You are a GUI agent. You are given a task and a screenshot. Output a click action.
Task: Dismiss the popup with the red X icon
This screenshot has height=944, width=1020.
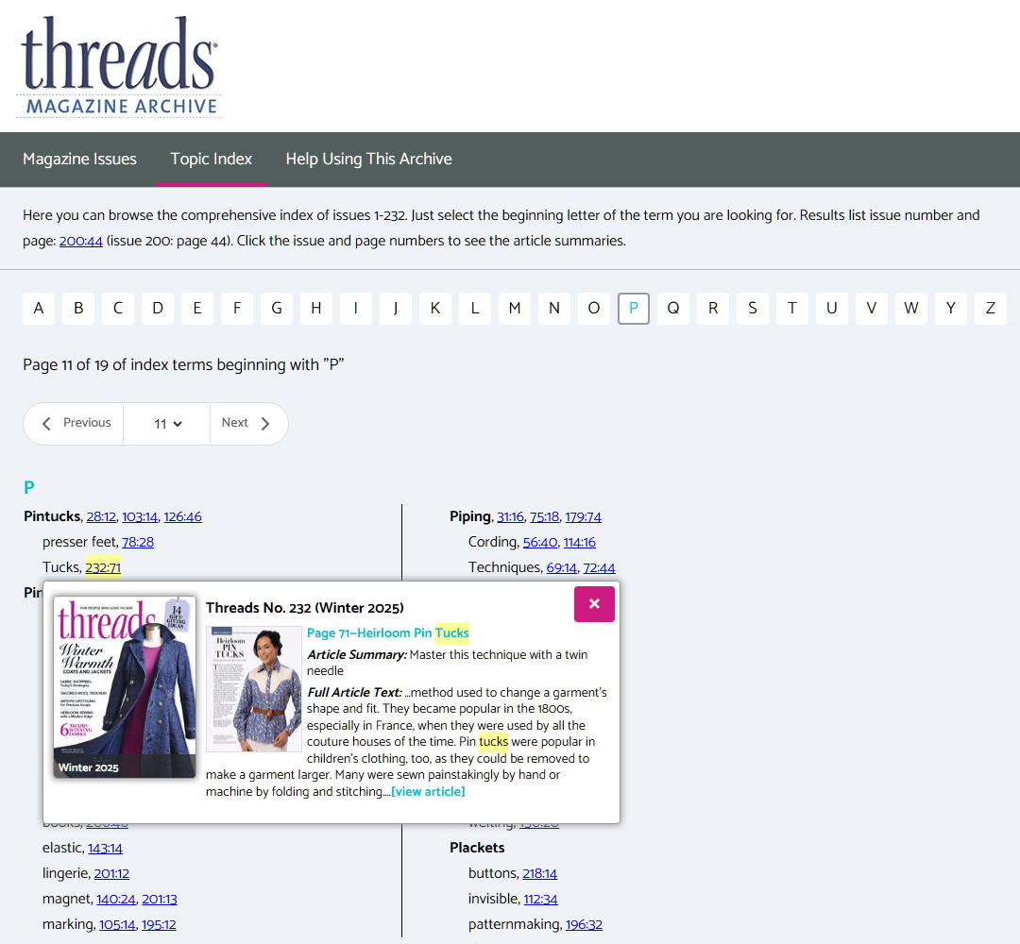point(594,603)
